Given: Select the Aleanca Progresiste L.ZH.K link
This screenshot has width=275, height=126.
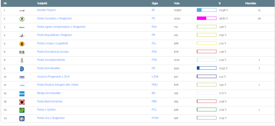Looking at the screenshot, I should tap(54, 76).
